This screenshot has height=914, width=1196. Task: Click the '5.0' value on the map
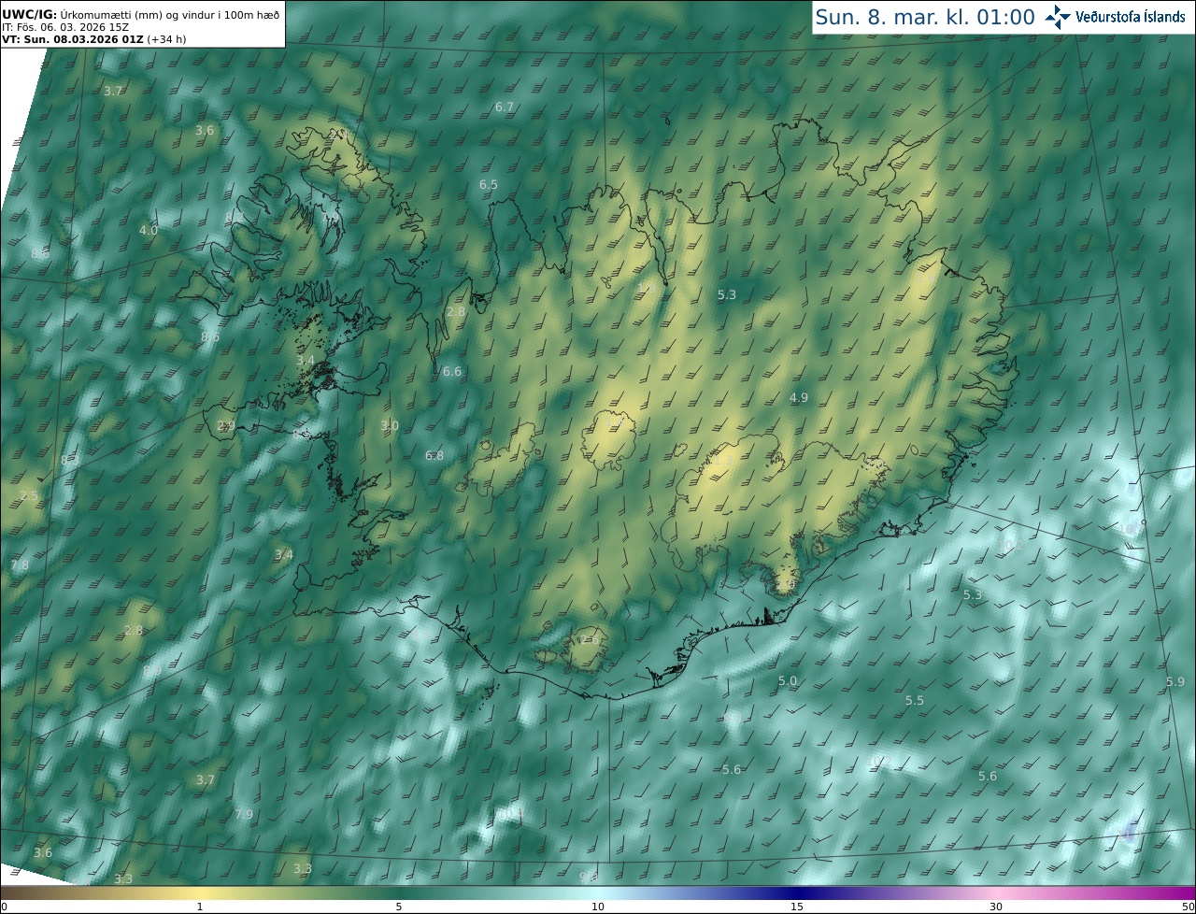pos(788,681)
